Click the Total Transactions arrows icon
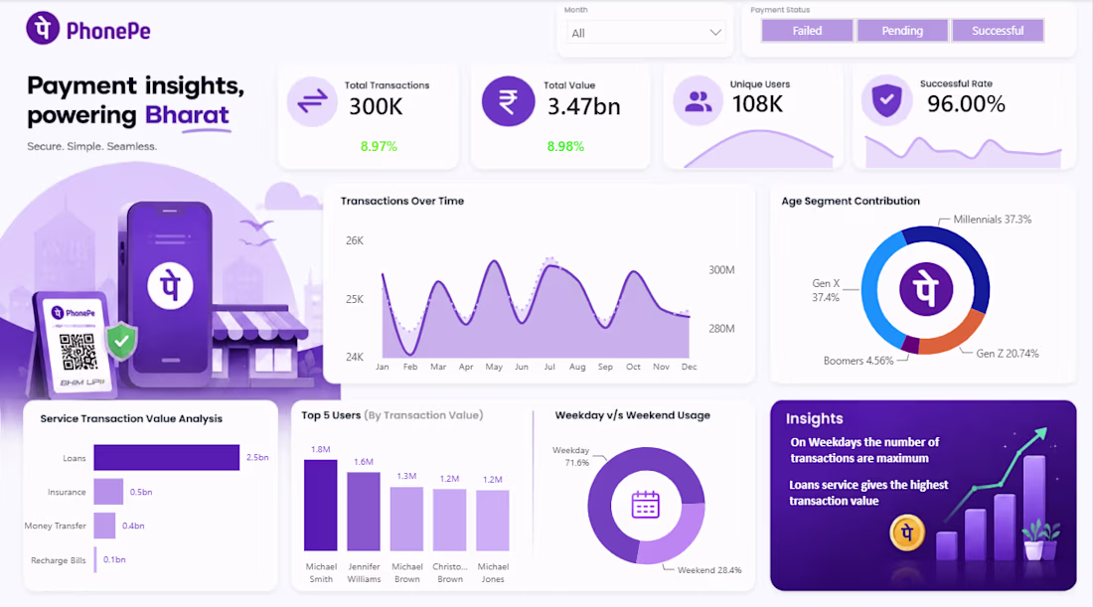The width and height of the screenshot is (1093, 607). coord(312,101)
